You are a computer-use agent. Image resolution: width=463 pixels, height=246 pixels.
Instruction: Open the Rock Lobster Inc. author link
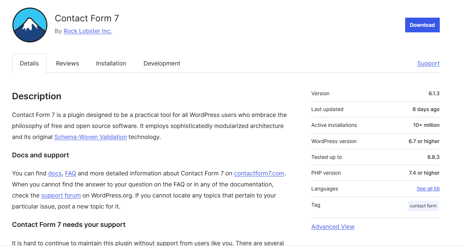point(87,31)
